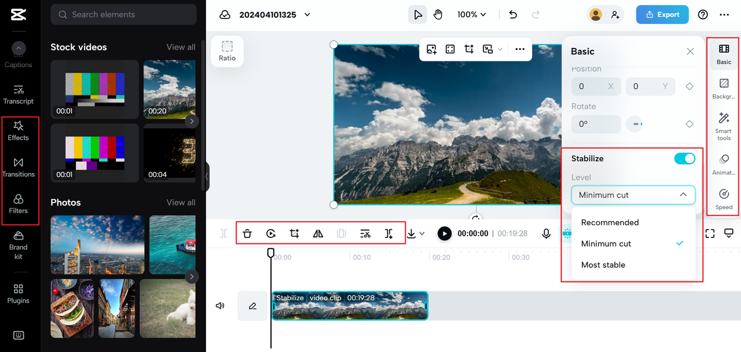Open the Ratio canvas option
The width and height of the screenshot is (741, 352).
click(x=227, y=51)
